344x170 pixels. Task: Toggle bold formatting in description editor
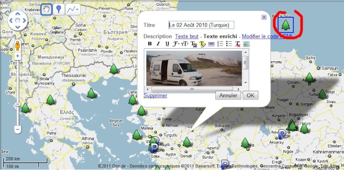(150, 44)
